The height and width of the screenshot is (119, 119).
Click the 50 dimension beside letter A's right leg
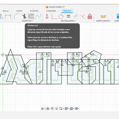click(27, 66)
